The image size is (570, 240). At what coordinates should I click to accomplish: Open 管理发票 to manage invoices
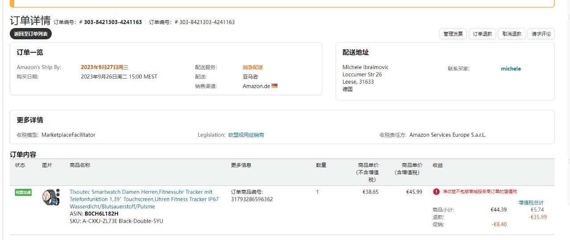tap(453, 34)
